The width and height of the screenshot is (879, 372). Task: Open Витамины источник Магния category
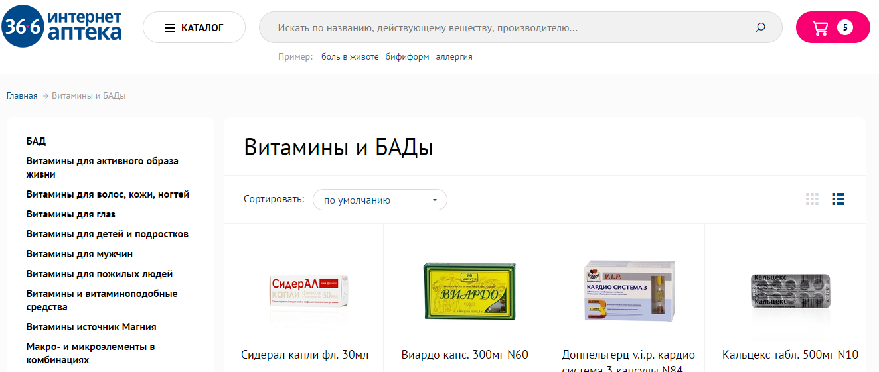tap(92, 327)
